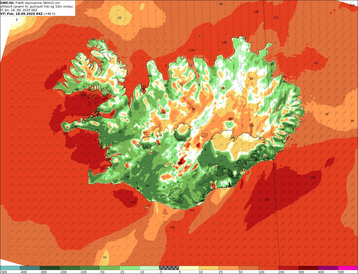The image size is (358, 274).
Task: Click the '251' flux value offshore southeast
Action: tap(267, 199)
